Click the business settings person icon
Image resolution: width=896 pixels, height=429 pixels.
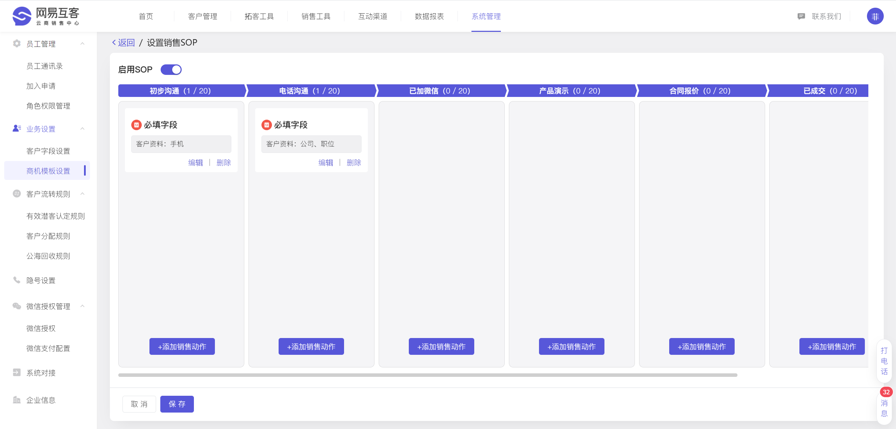pyautogui.click(x=16, y=128)
